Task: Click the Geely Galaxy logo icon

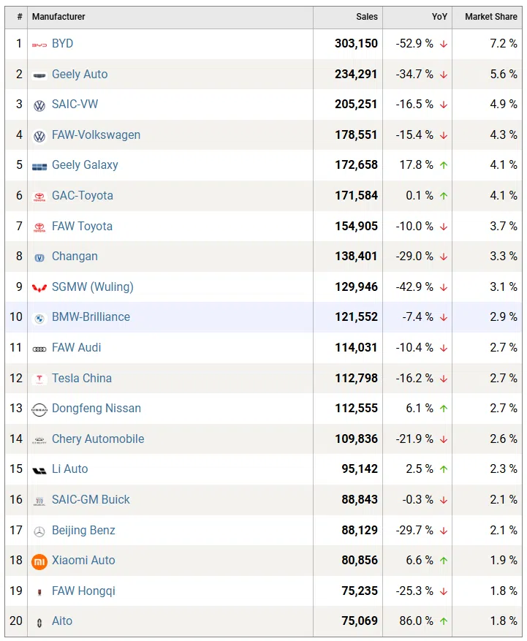Action: [x=39, y=166]
